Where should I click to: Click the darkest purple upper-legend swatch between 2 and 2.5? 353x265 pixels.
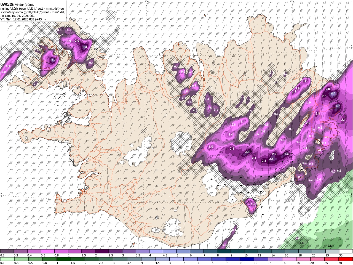[101, 251]
